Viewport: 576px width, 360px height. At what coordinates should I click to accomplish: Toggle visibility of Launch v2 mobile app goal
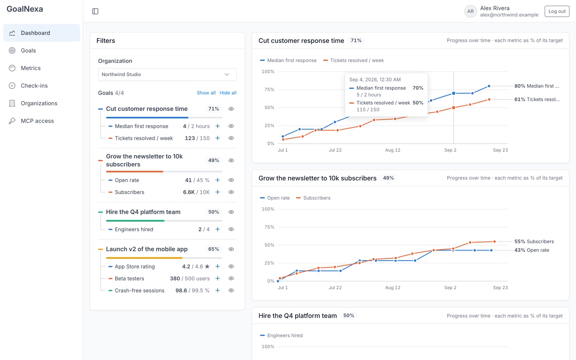(231, 249)
